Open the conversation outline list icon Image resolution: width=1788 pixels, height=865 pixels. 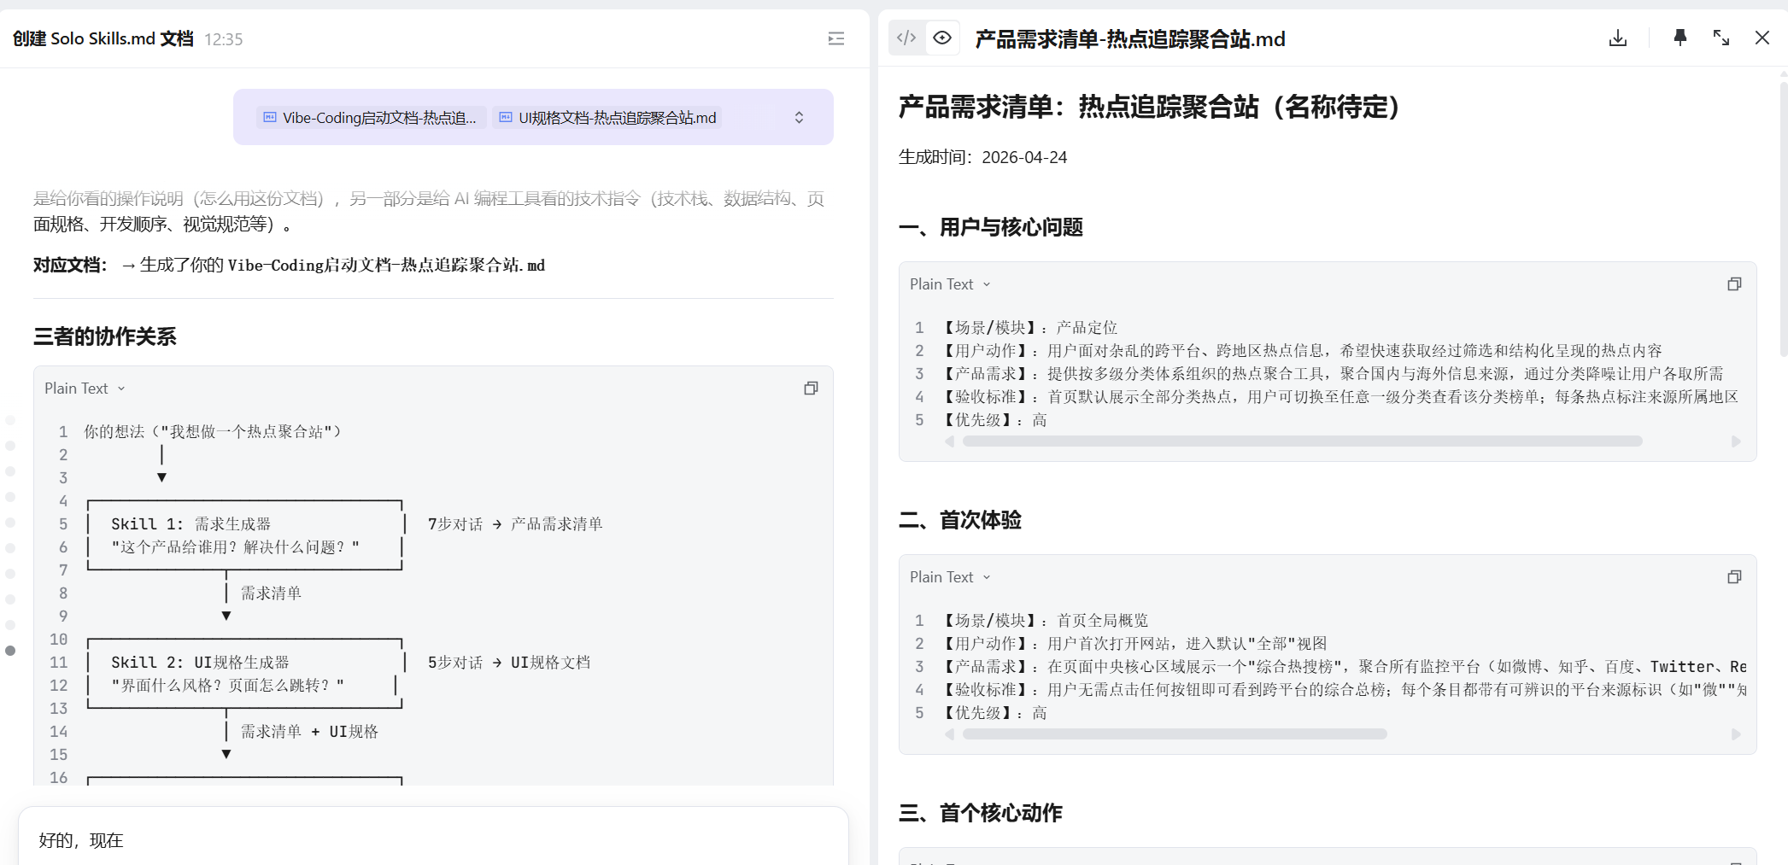tap(836, 38)
